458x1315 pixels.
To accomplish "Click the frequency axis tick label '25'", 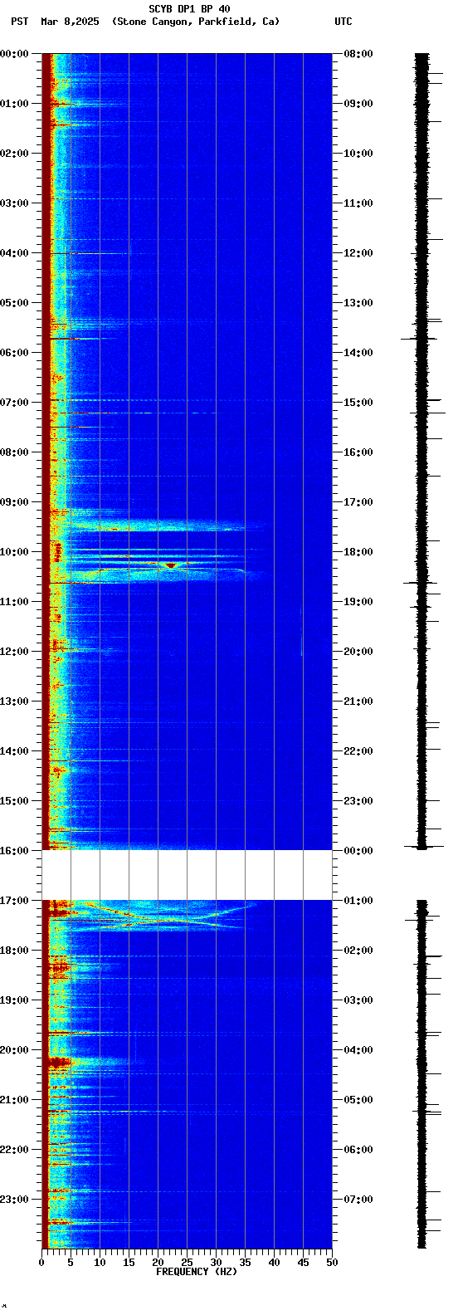I will [x=187, y=1263].
